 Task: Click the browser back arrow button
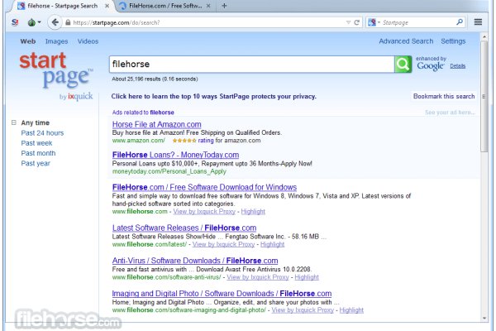tap(54, 22)
